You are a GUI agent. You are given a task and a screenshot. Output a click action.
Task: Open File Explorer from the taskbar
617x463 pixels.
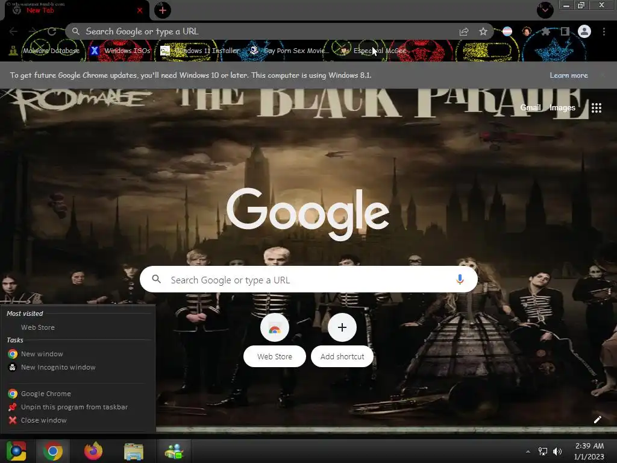134,451
